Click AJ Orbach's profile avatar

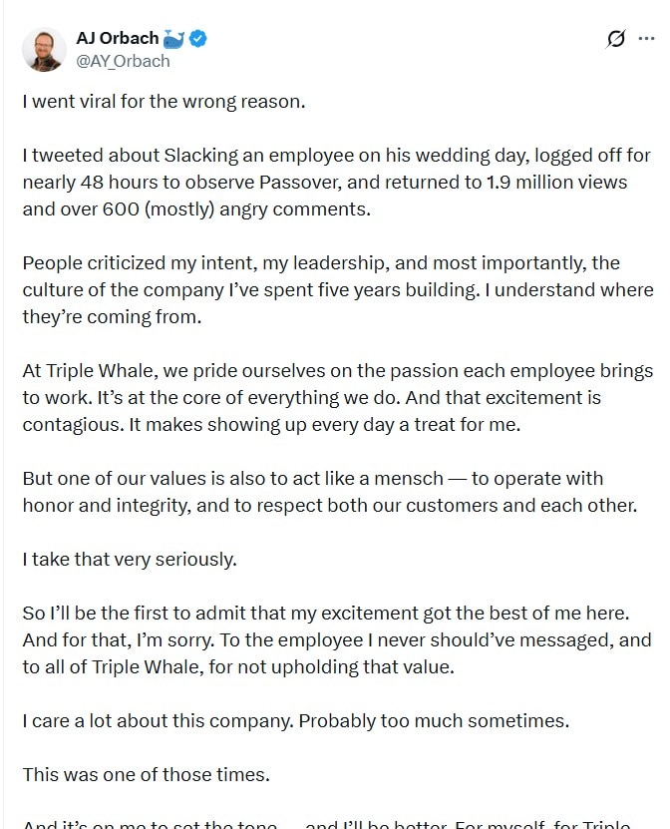(x=44, y=49)
